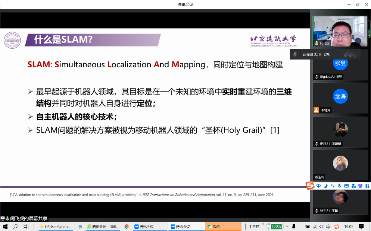Expand the taskbar 工具栏 overflow chevron

coord(263,225)
